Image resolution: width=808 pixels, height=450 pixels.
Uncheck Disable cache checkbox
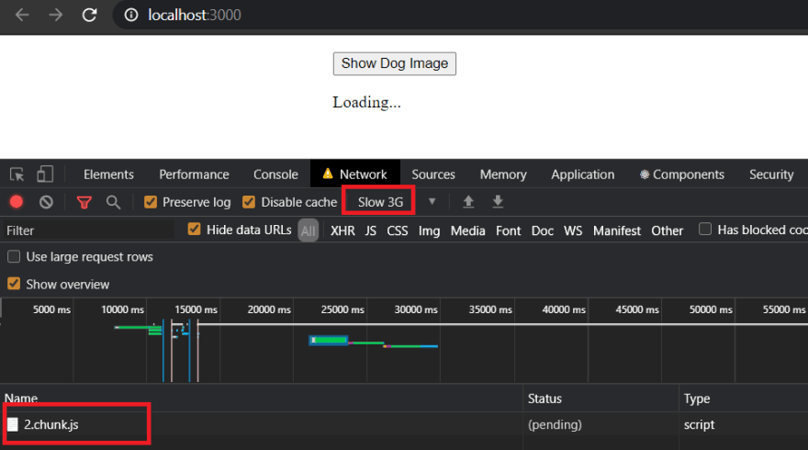pos(249,202)
